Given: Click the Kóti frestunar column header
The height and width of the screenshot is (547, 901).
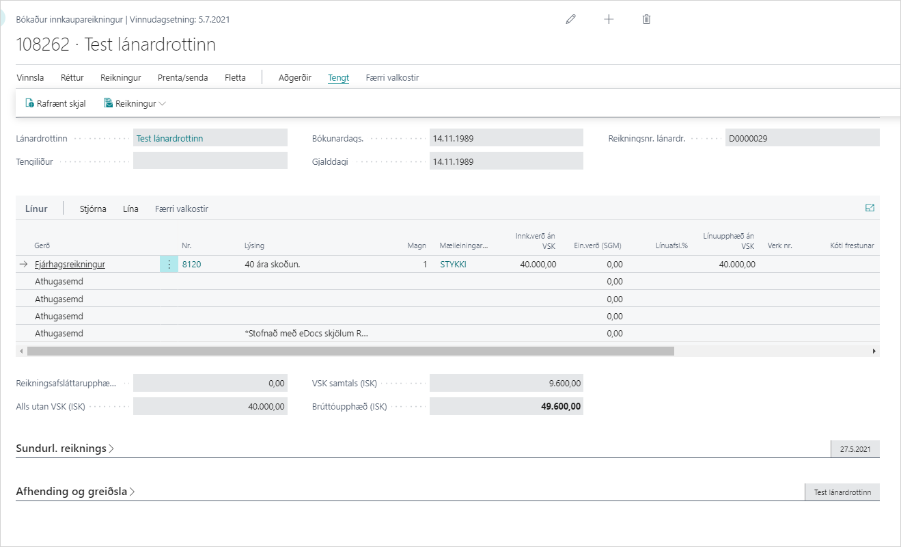Looking at the screenshot, I should tap(853, 245).
